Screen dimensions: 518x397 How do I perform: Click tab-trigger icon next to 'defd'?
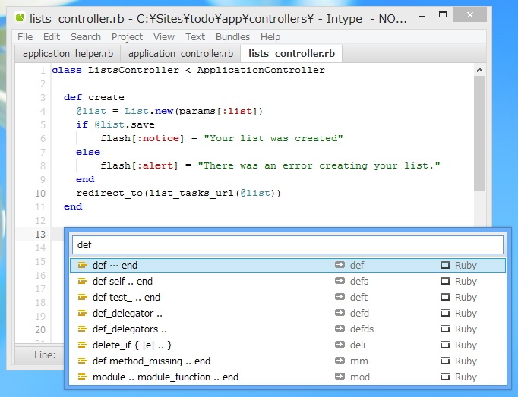click(x=340, y=313)
